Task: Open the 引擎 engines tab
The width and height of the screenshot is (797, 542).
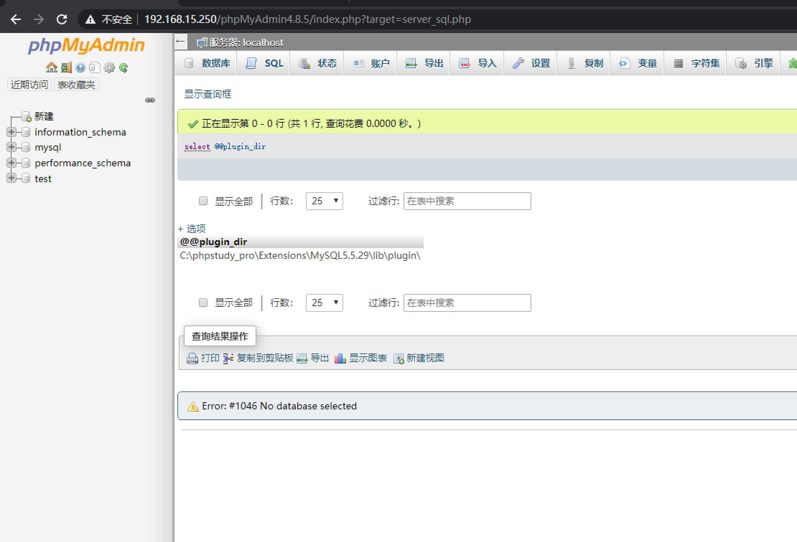Action: point(754,63)
